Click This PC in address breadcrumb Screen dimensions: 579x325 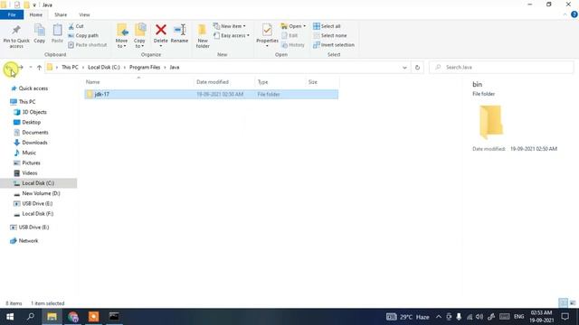pyautogui.click(x=70, y=68)
